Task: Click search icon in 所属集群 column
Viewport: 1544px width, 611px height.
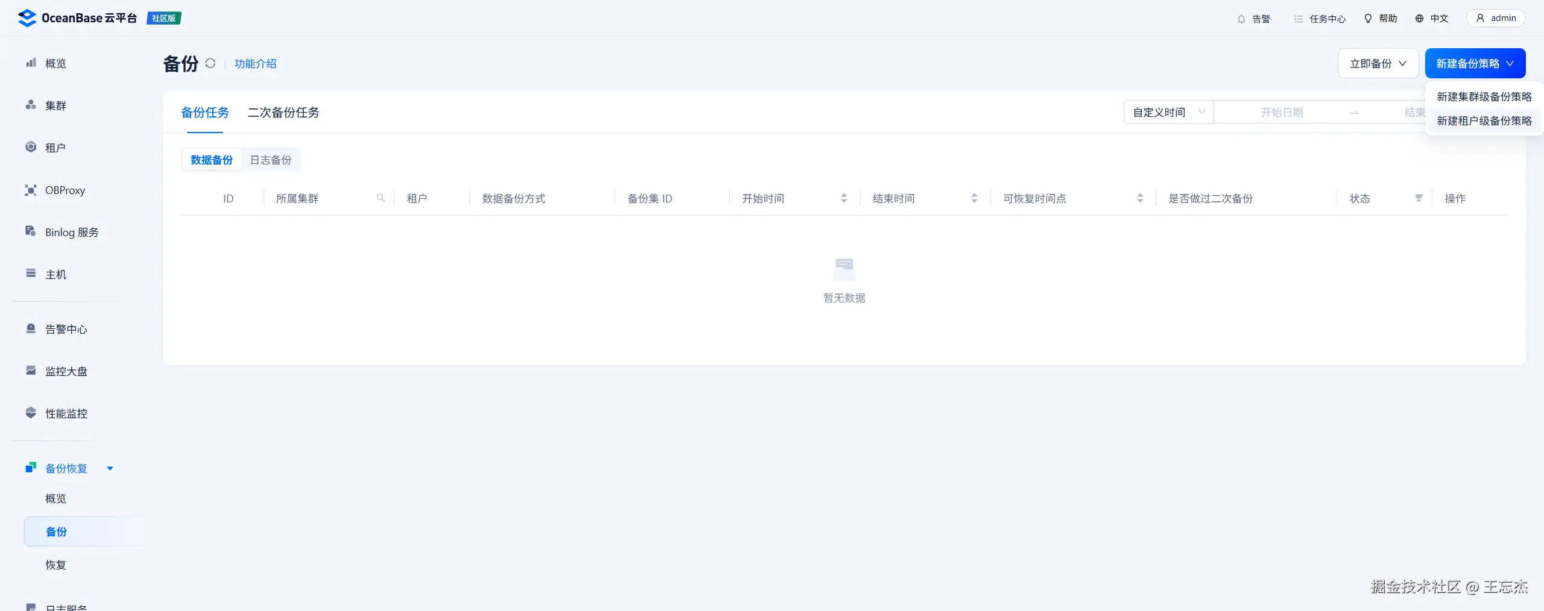Action: click(381, 198)
